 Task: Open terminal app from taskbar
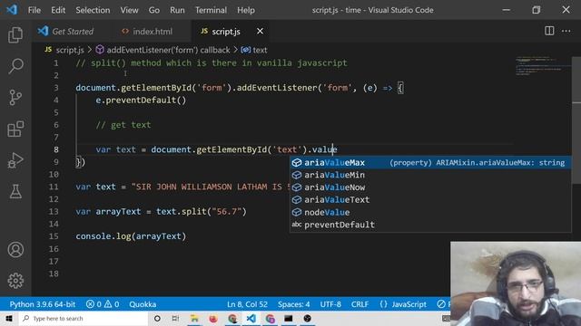point(289,318)
